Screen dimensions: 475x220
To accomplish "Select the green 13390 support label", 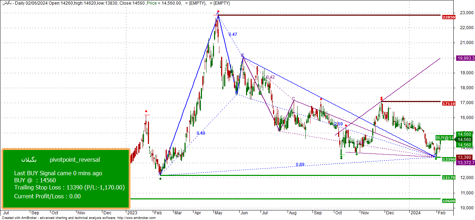I will coord(449,160).
